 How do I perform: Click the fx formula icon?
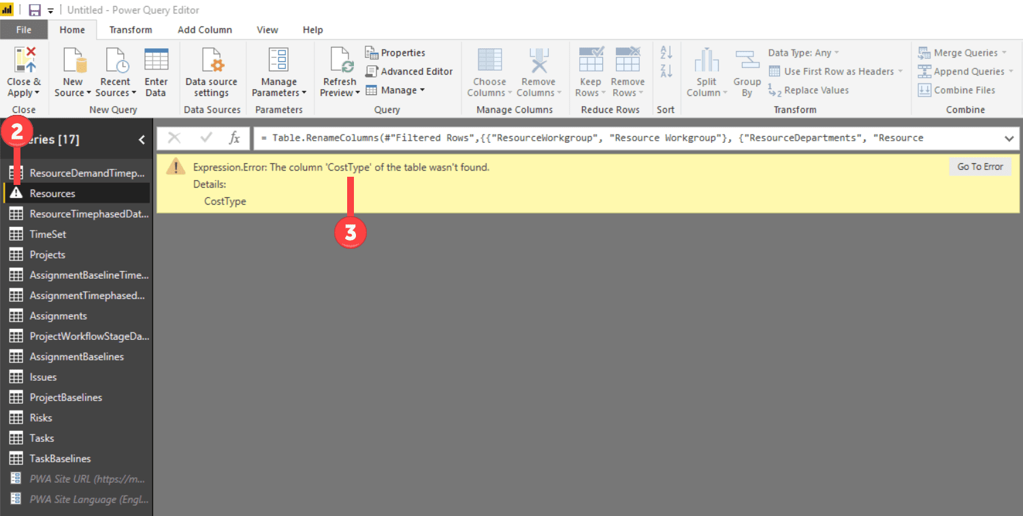[234, 138]
